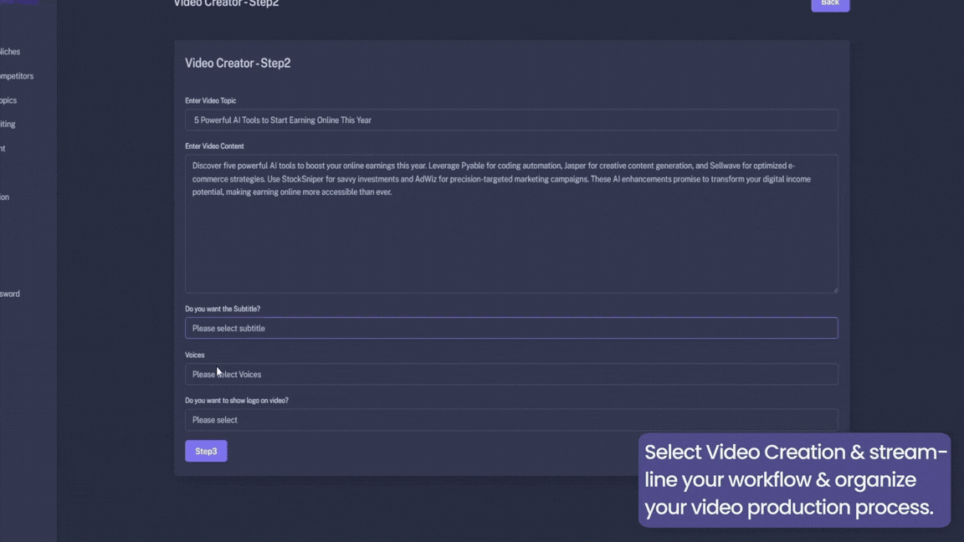This screenshot has width=964, height=542.
Task: Click inside the Enter Video Topic field
Action: tap(511, 120)
